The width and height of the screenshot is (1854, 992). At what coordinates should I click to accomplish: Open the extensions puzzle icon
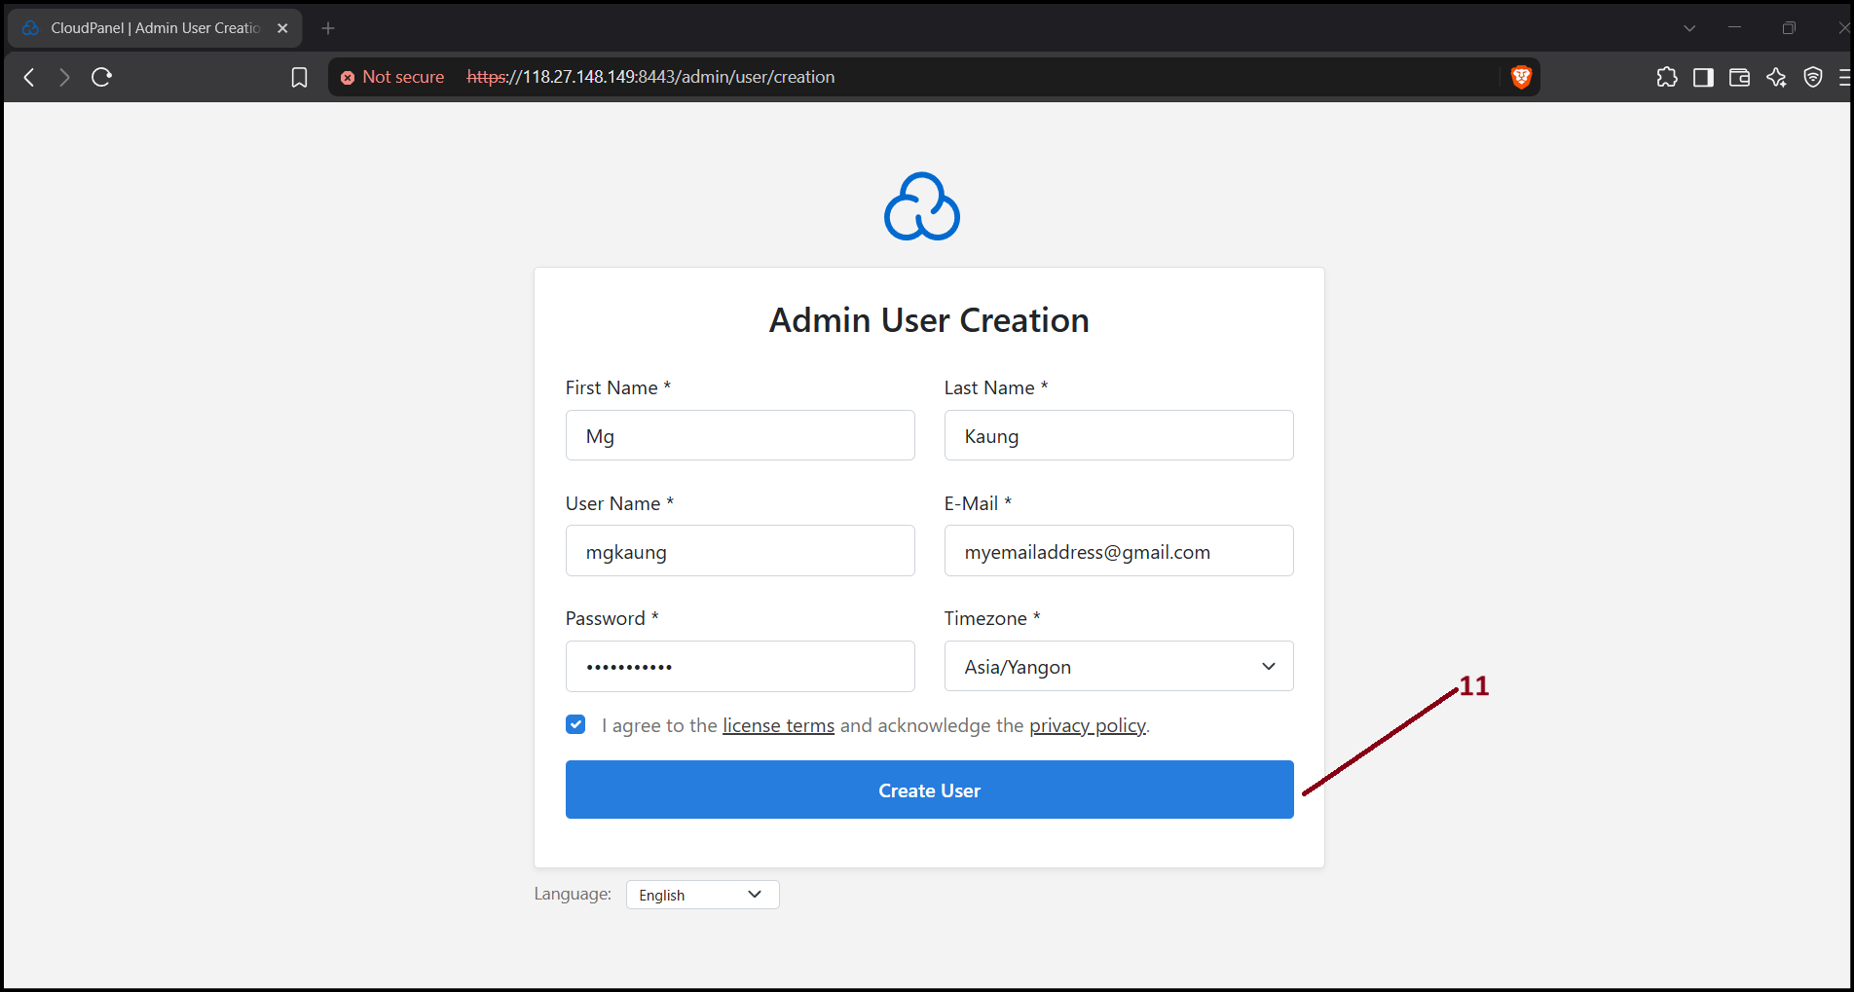tap(1667, 77)
